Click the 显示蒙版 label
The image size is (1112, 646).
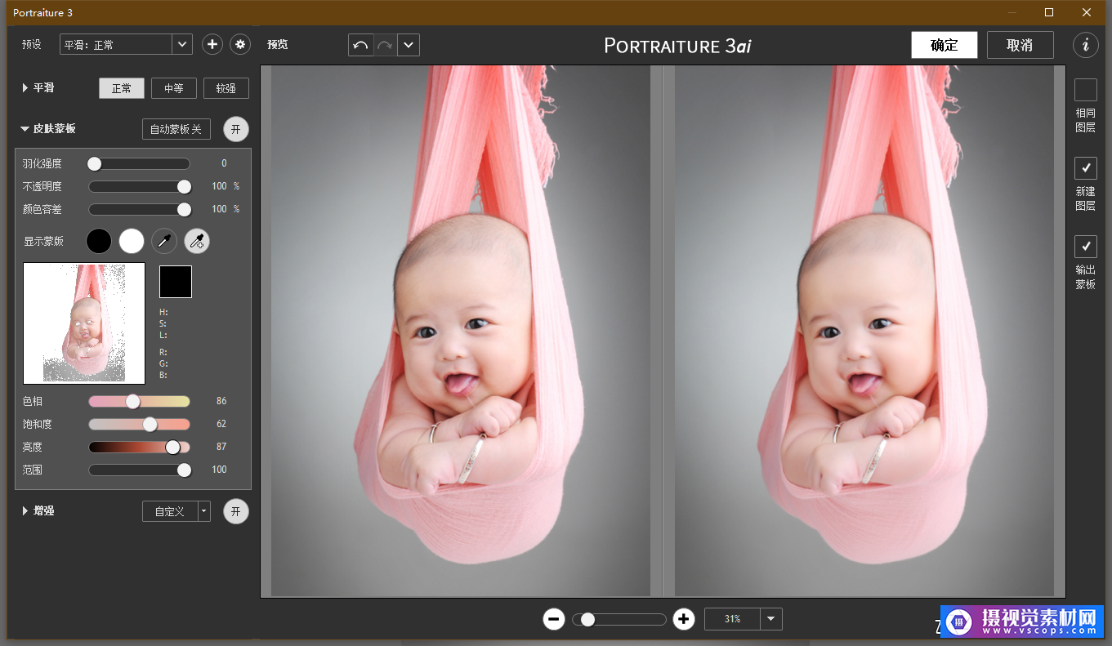43,241
